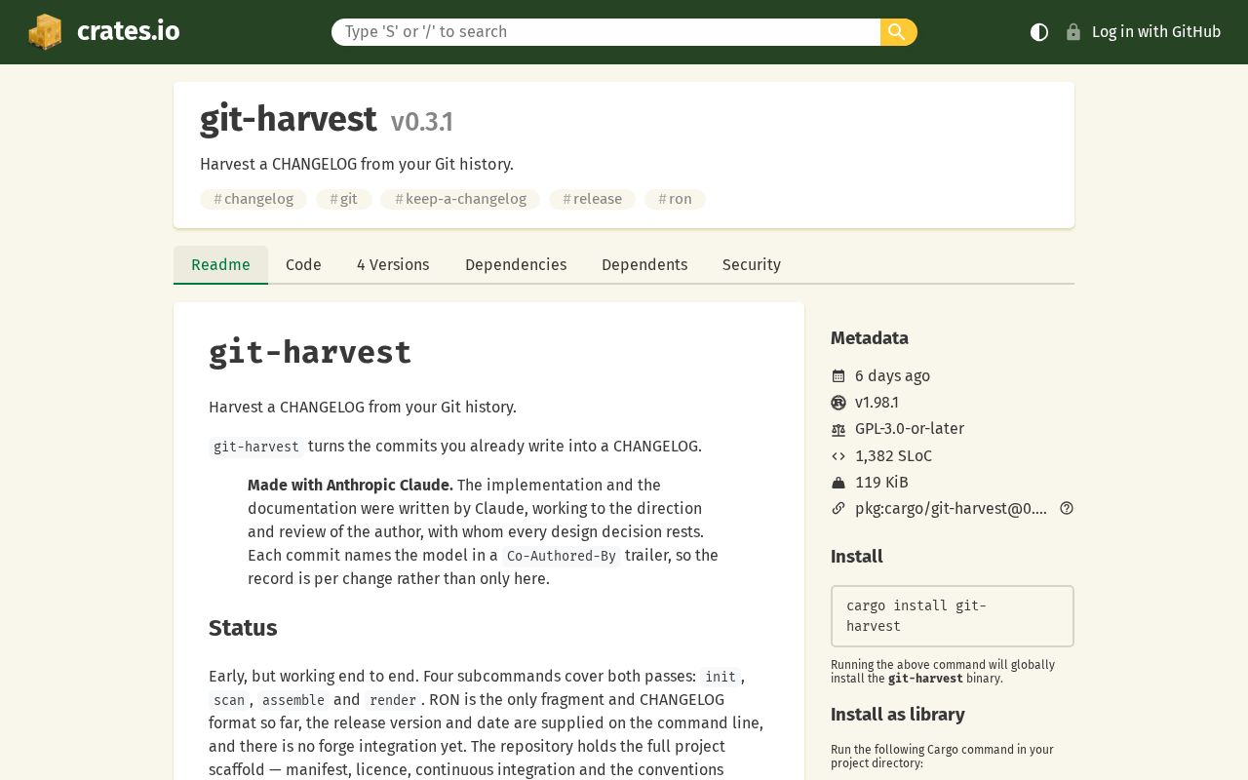This screenshot has height=780, width=1248.
Task: Click the 'init' inline code
Action: (721, 677)
